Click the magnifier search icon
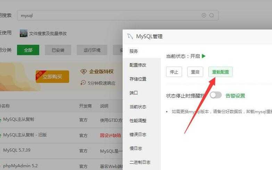The height and width of the screenshot is (170, 272). 212,15
